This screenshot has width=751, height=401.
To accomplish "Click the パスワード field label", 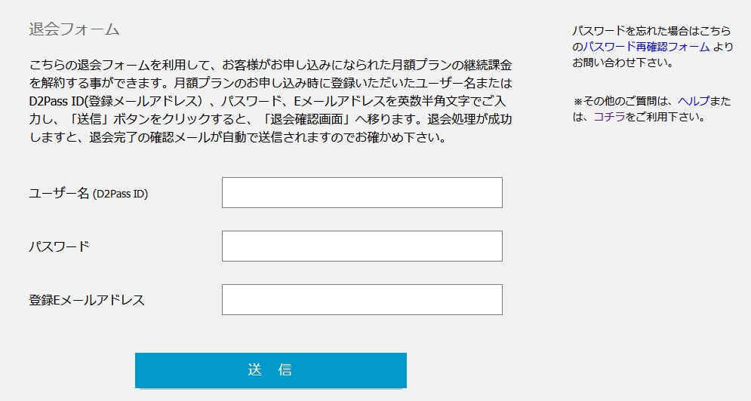I will point(59,246).
